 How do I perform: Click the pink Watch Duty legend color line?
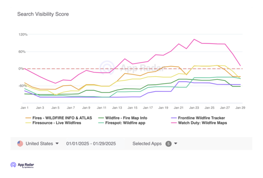pos(174,123)
